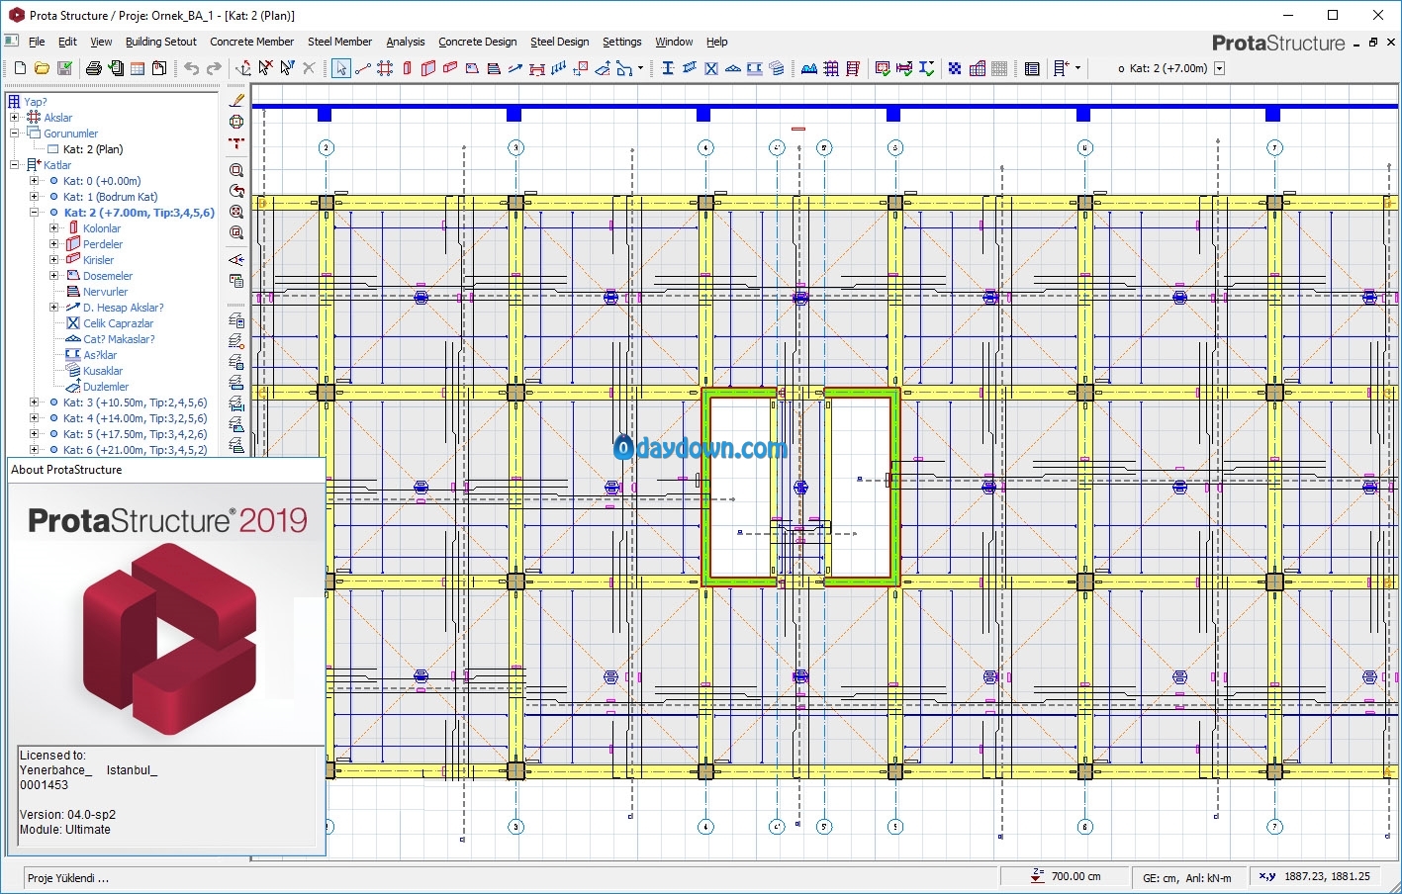
Task: Choose the Steel brace tool
Action: (711, 68)
